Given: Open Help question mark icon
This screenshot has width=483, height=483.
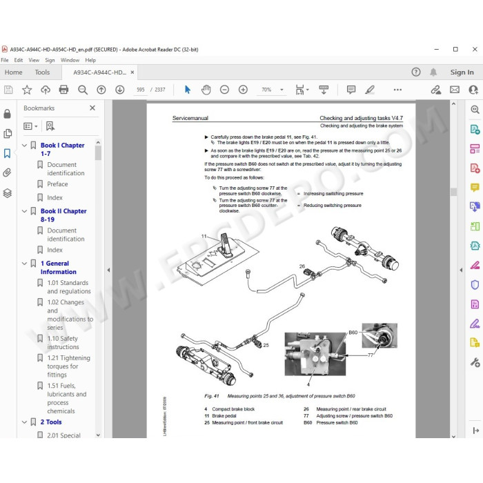Looking at the screenshot, I should click(416, 72).
